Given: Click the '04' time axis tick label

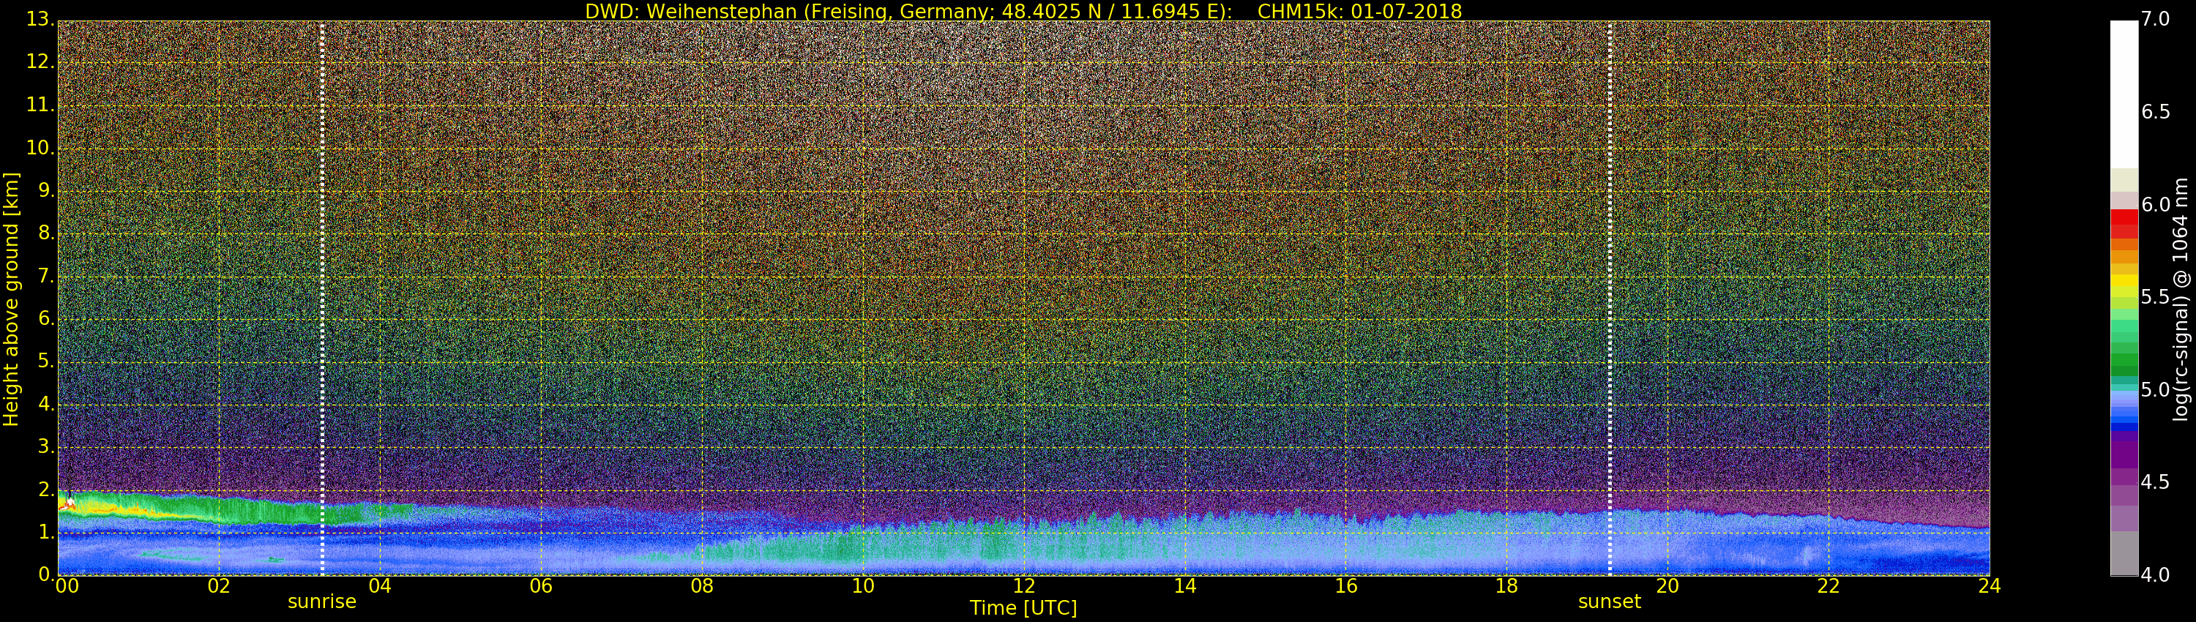Looking at the screenshot, I should coord(379,586).
